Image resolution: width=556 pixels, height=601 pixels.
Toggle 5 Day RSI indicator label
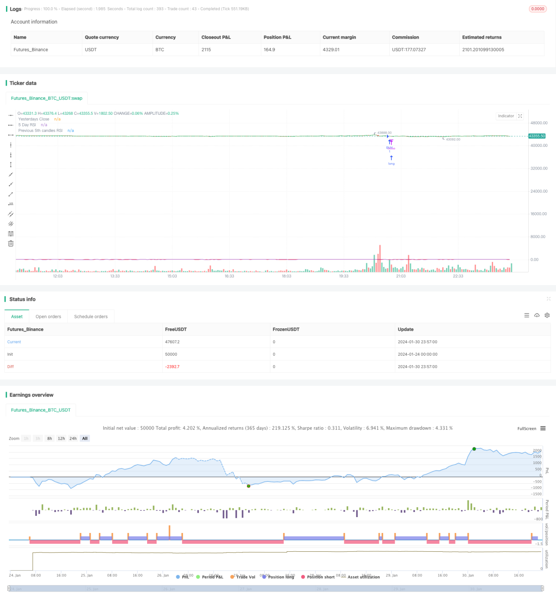(x=27, y=125)
